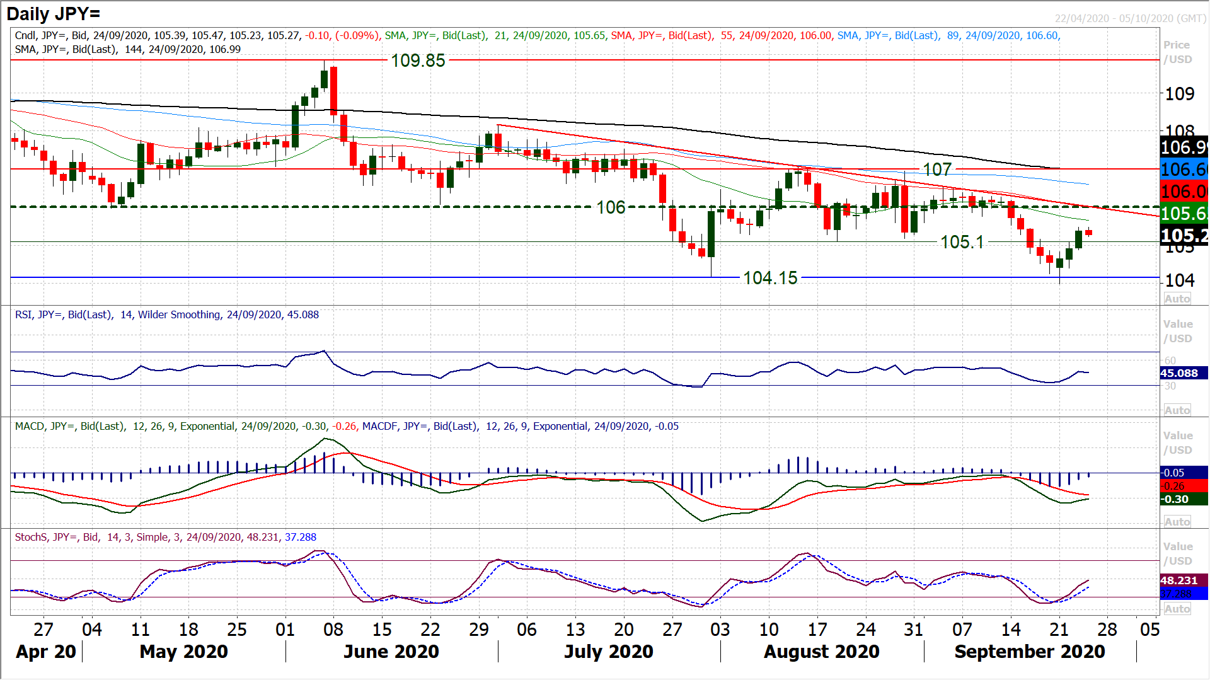1210x680 pixels.
Task: Click the bold 105.2 last price marker
Action: 1184,236
